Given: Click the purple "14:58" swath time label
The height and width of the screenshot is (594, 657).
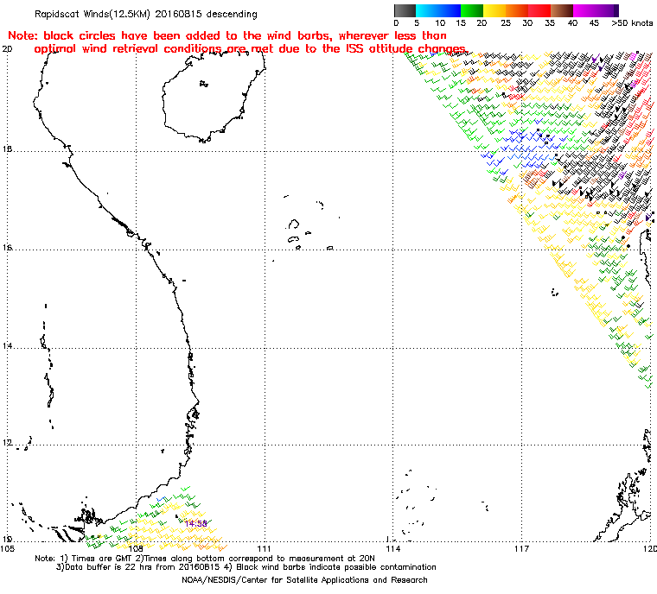Looking at the screenshot, I should tap(195, 524).
